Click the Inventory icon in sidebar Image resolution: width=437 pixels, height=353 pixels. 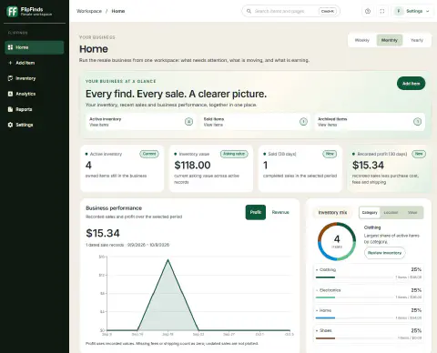point(10,78)
